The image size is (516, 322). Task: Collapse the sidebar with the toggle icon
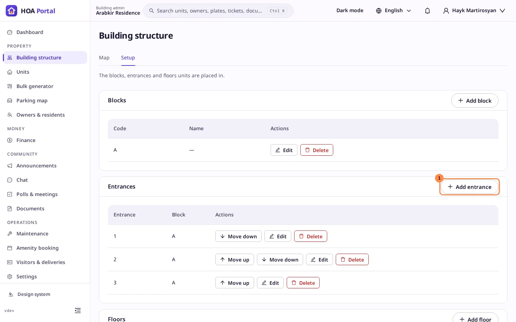coord(78,311)
